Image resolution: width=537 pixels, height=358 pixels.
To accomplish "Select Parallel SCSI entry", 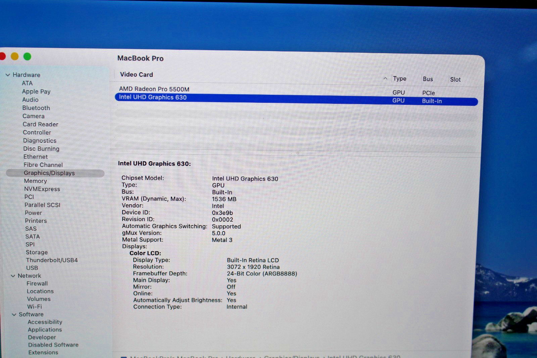I will click(x=42, y=205).
